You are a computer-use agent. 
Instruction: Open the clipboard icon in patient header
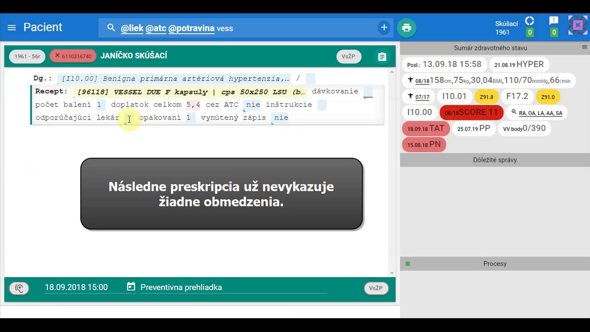pos(382,57)
